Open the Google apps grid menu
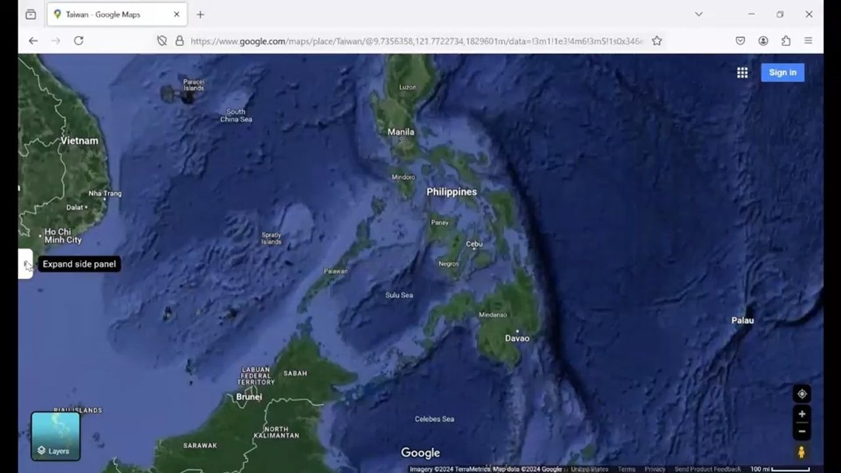Image resolution: width=841 pixels, height=473 pixels. [742, 73]
